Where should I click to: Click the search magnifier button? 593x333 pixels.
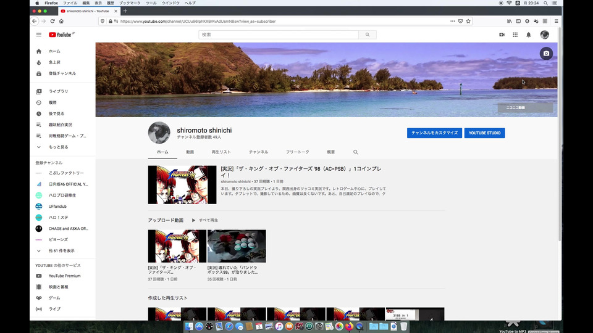(367, 35)
